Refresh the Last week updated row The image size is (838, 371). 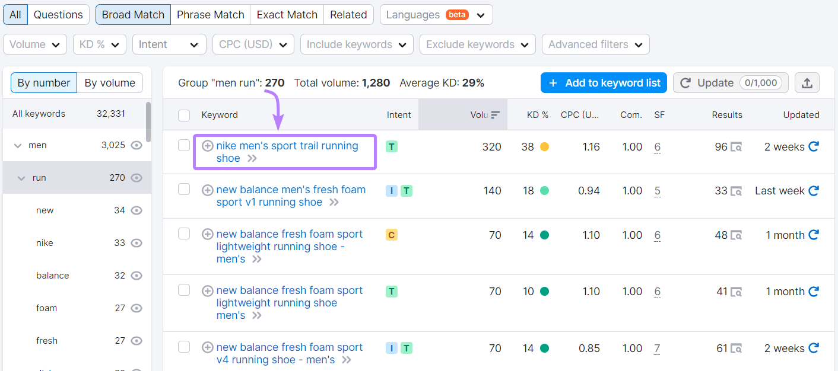[814, 191]
